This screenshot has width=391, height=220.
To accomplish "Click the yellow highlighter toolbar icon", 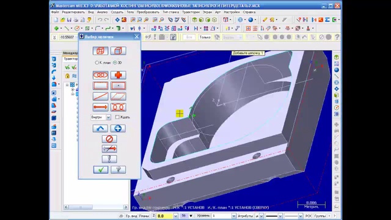I will click(x=265, y=20).
